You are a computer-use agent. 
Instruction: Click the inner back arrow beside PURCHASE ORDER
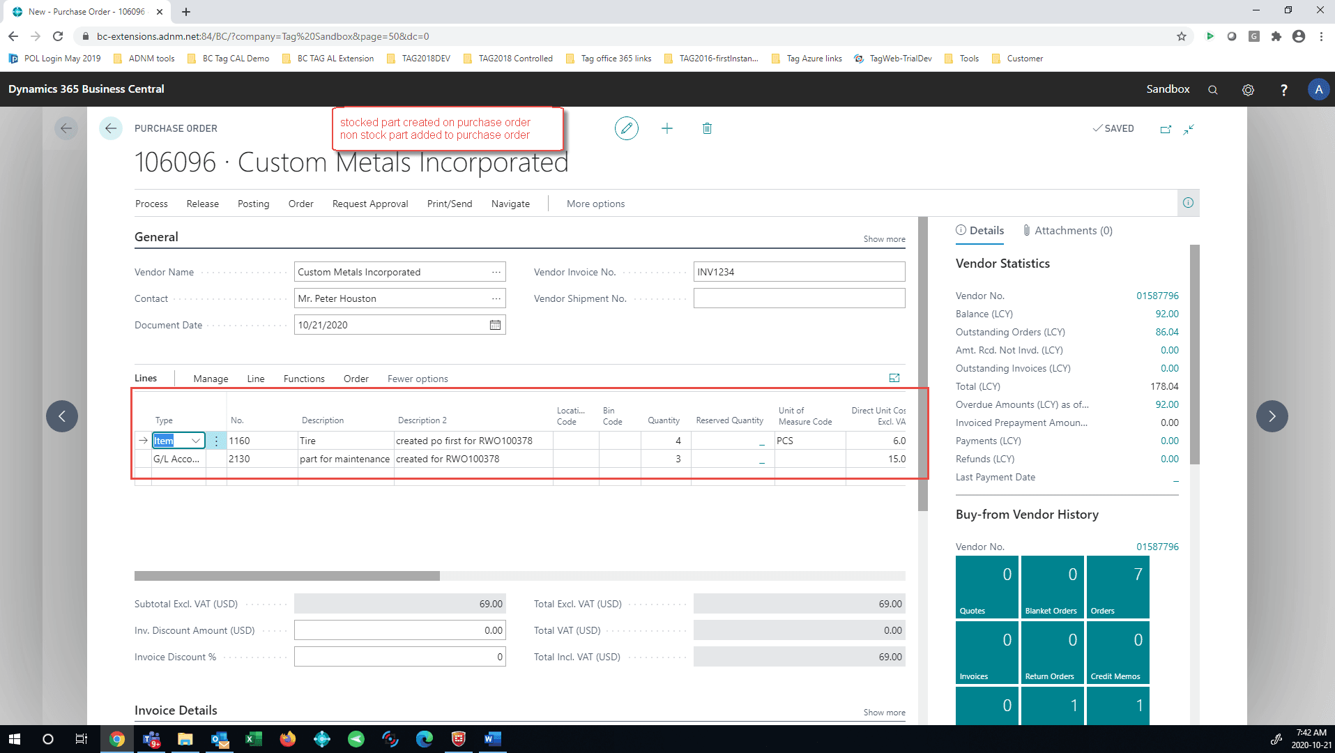(111, 128)
